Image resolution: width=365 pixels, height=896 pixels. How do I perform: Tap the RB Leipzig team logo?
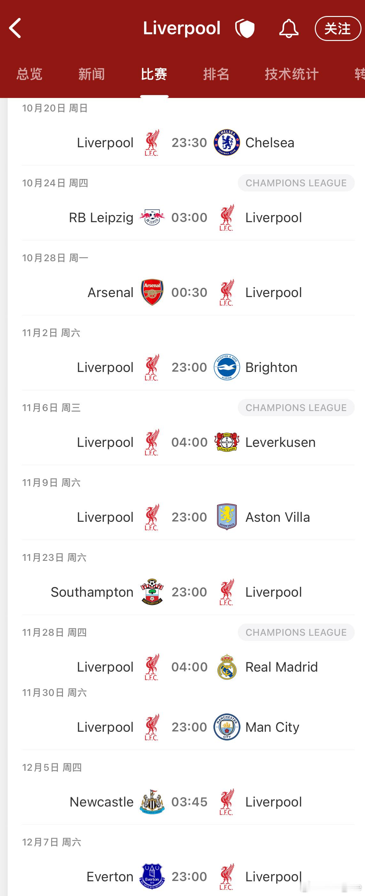152,217
